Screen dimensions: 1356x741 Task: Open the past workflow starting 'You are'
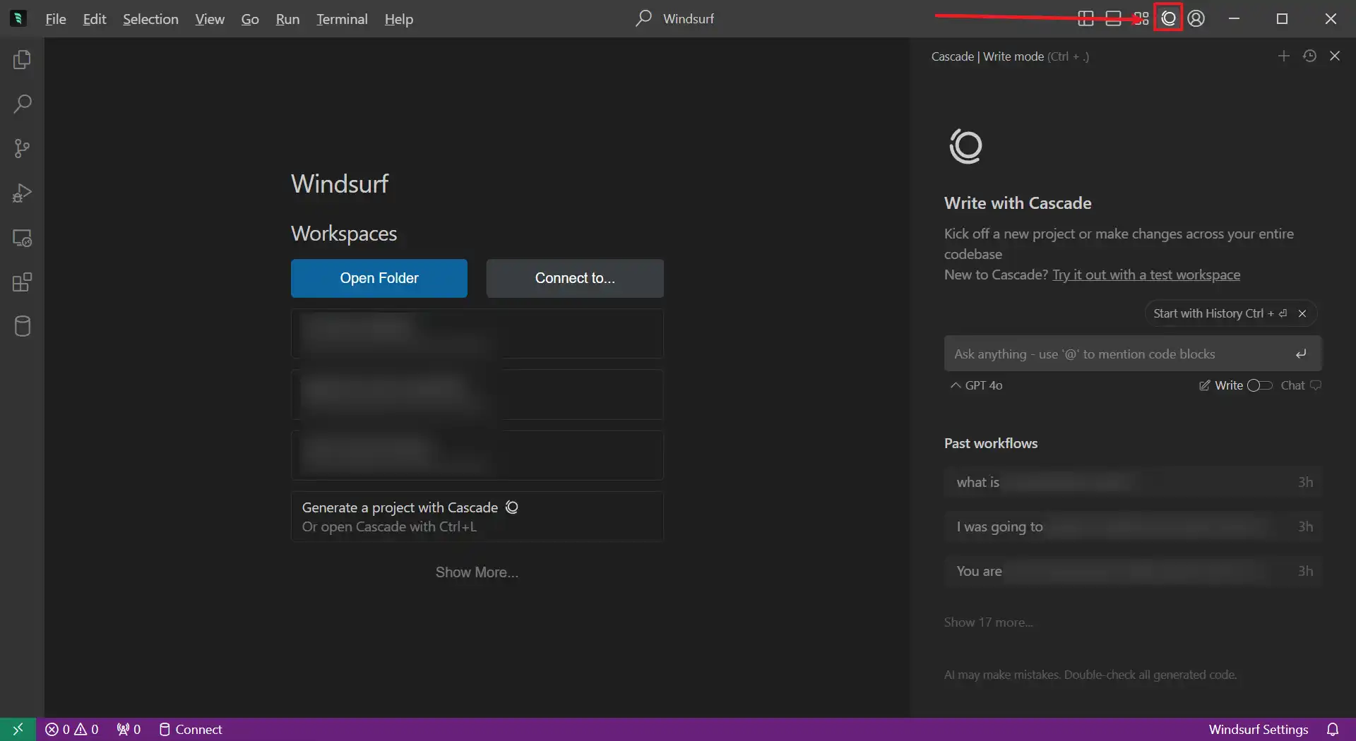1133,572
